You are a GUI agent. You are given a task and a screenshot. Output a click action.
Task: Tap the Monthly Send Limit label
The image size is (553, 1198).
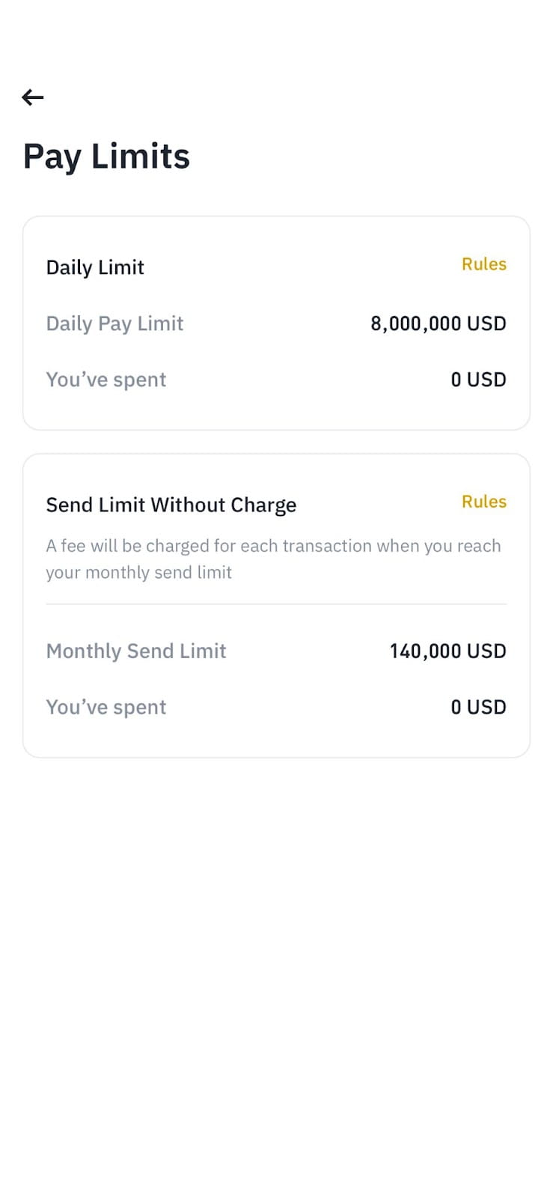pos(136,651)
